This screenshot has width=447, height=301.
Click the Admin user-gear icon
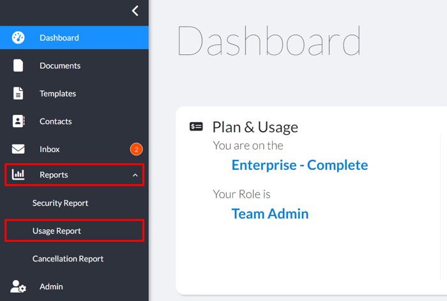click(x=19, y=287)
